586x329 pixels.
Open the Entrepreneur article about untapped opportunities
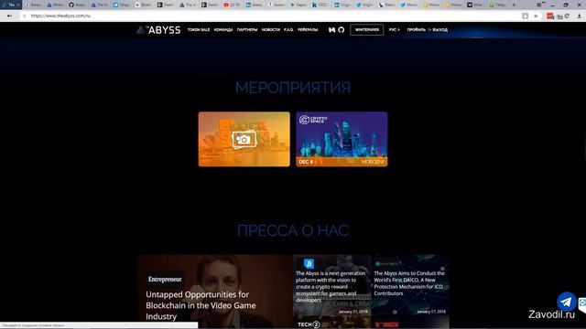click(215, 292)
